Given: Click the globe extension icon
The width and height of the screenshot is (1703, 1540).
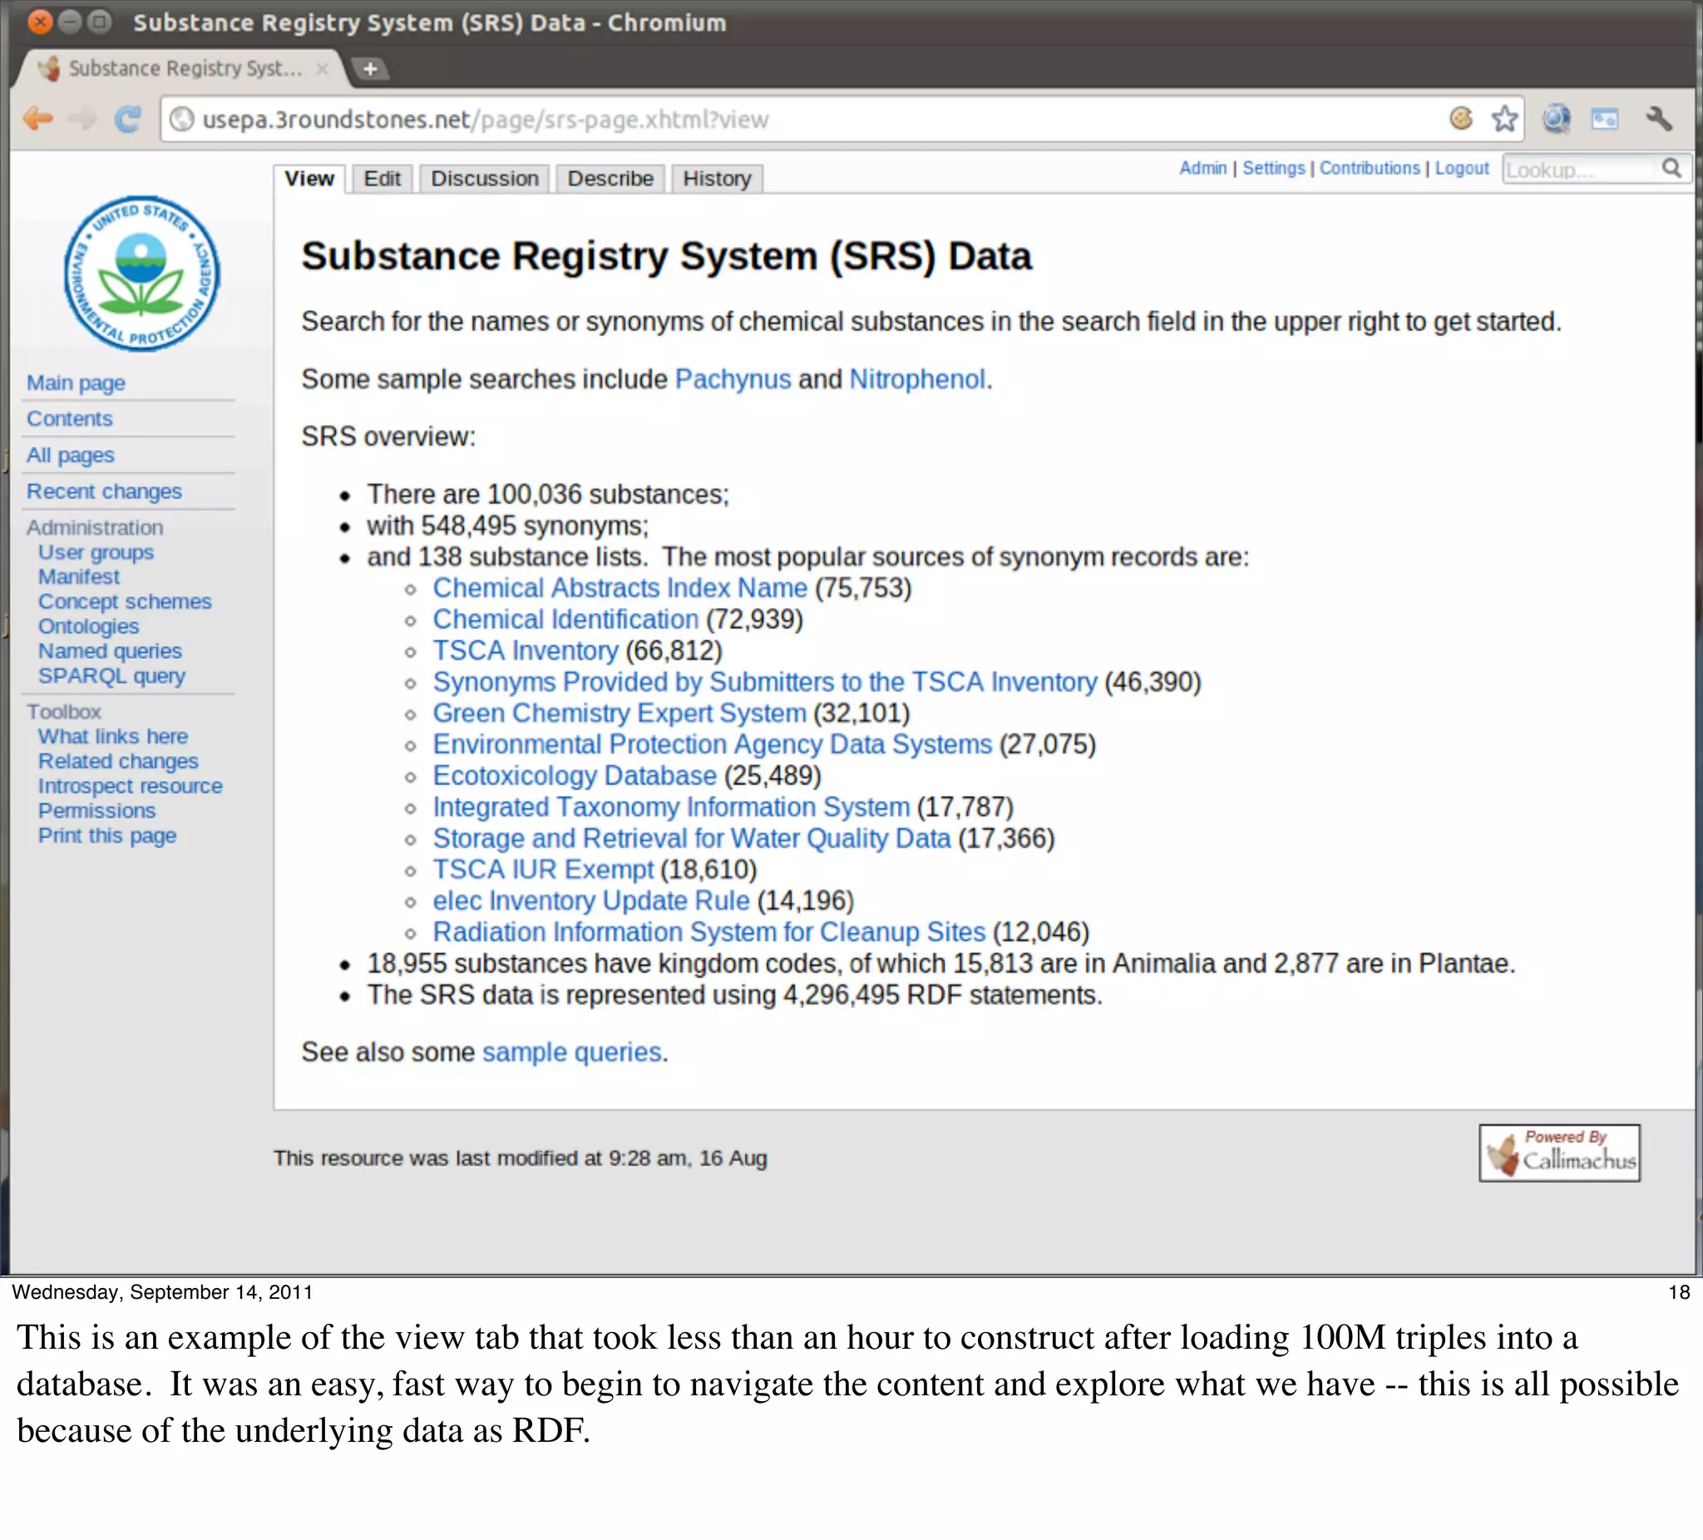Looking at the screenshot, I should tap(1555, 119).
